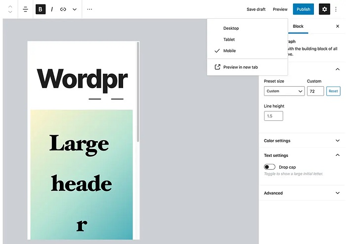Image resolution: width=346 pixels, height=244 pixels.
Task: Open the text alignment tool
Action: point(25,9)
